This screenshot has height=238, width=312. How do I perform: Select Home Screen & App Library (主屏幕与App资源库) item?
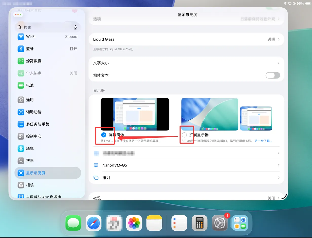pyautogui.click(x=48, y=196)
